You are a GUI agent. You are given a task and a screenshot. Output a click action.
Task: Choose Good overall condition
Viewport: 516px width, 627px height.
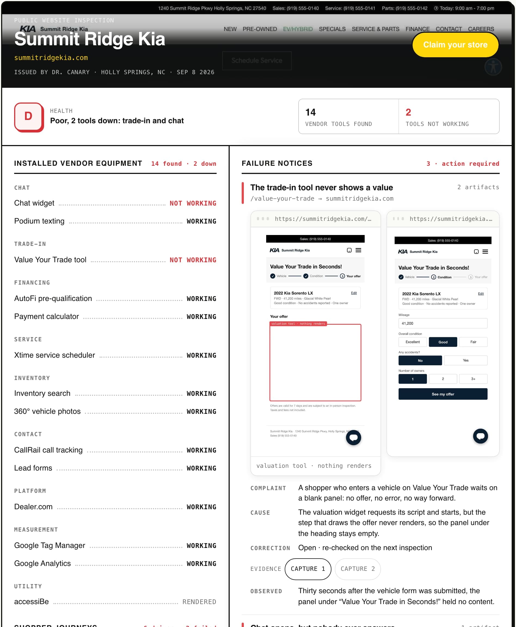(x=443, y=342)
